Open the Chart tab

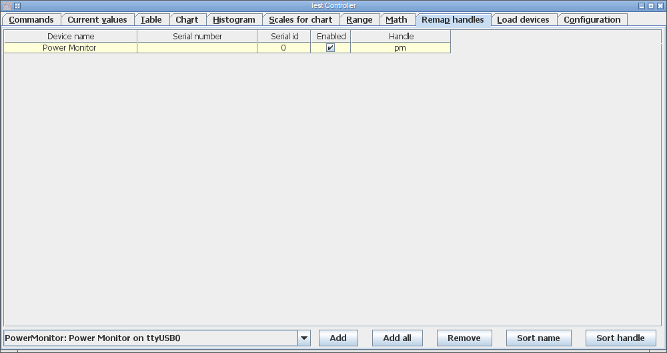187,20
